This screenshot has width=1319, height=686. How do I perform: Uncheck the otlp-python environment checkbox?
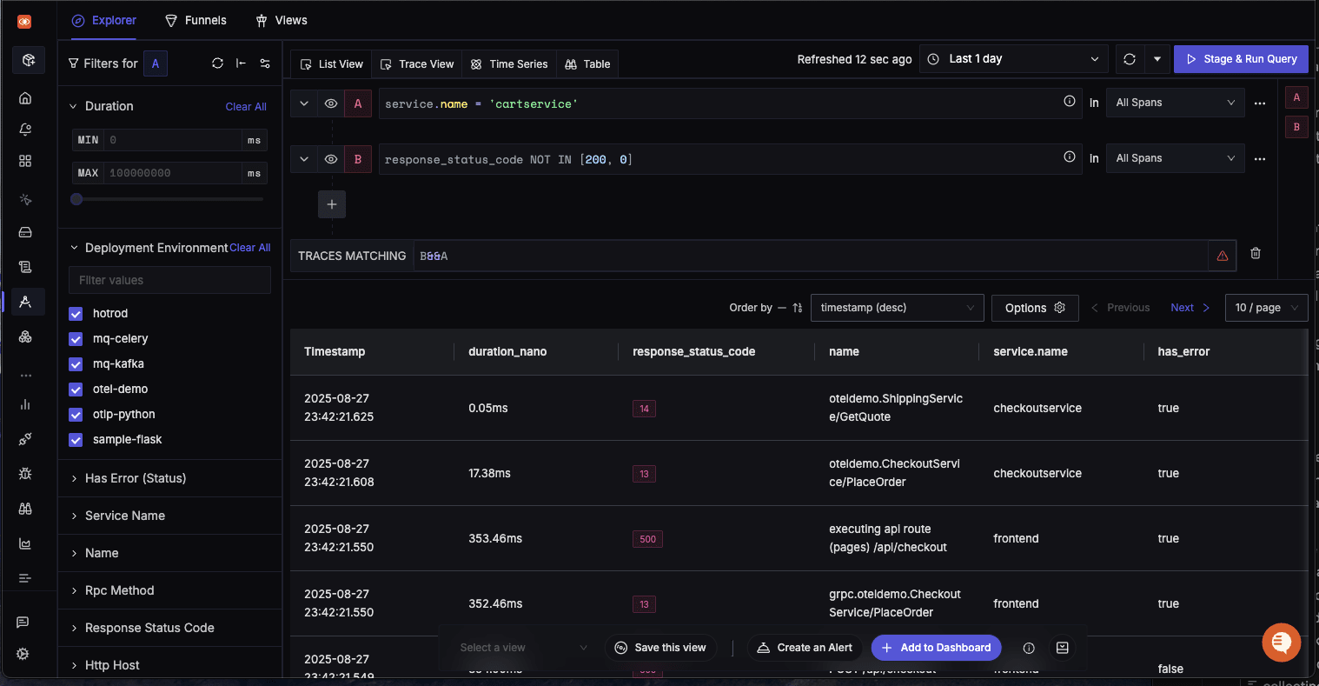76,415
